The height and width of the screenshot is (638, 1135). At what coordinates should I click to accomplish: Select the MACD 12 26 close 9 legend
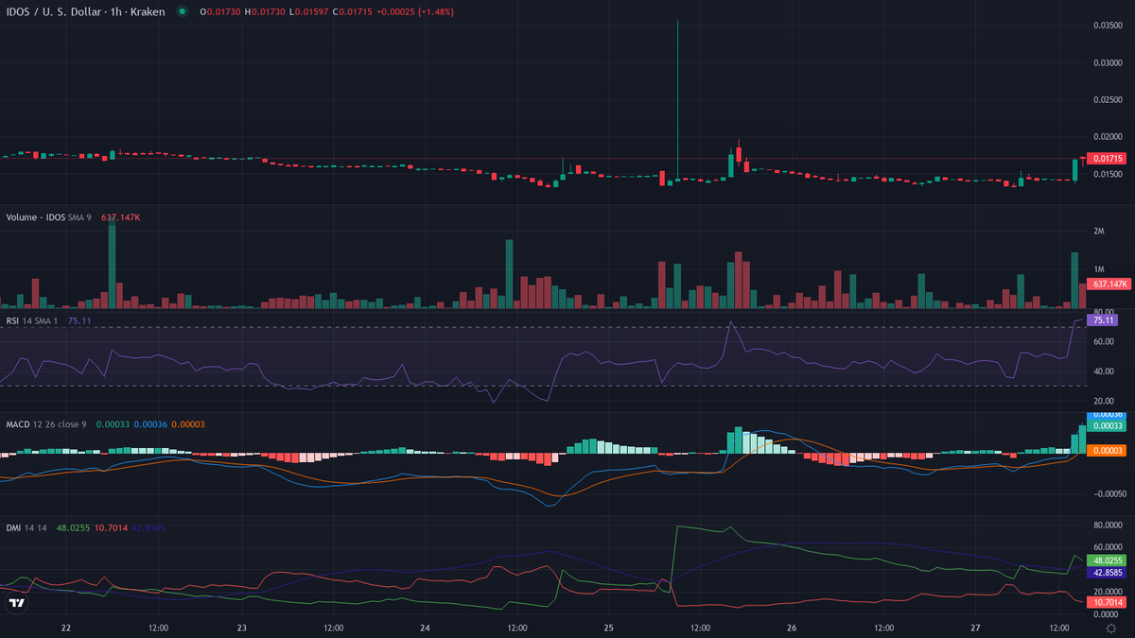click(45, 424)
